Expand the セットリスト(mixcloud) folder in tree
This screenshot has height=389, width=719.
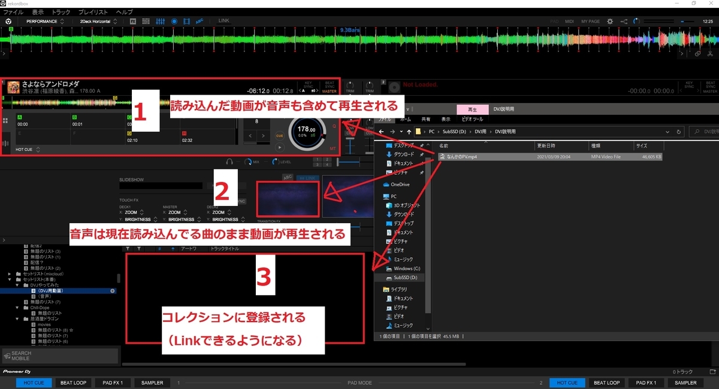point(10,273)
